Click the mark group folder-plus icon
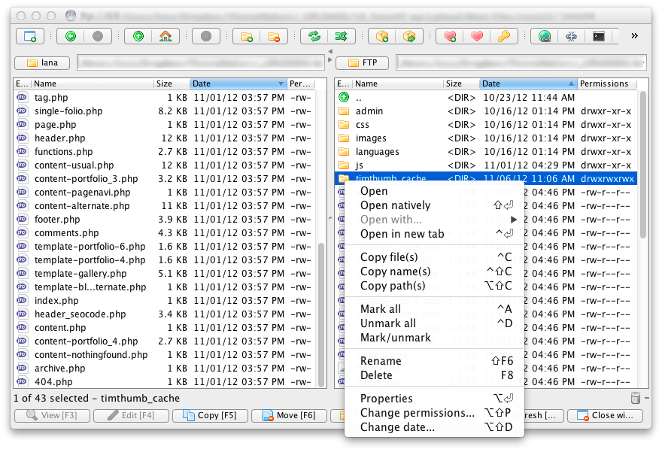Image resolution: width=662 pixels, height=452 pixels. point(247,36)
